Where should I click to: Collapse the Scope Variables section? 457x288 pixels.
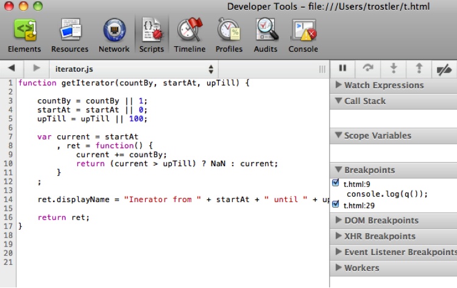click(394, 136)
